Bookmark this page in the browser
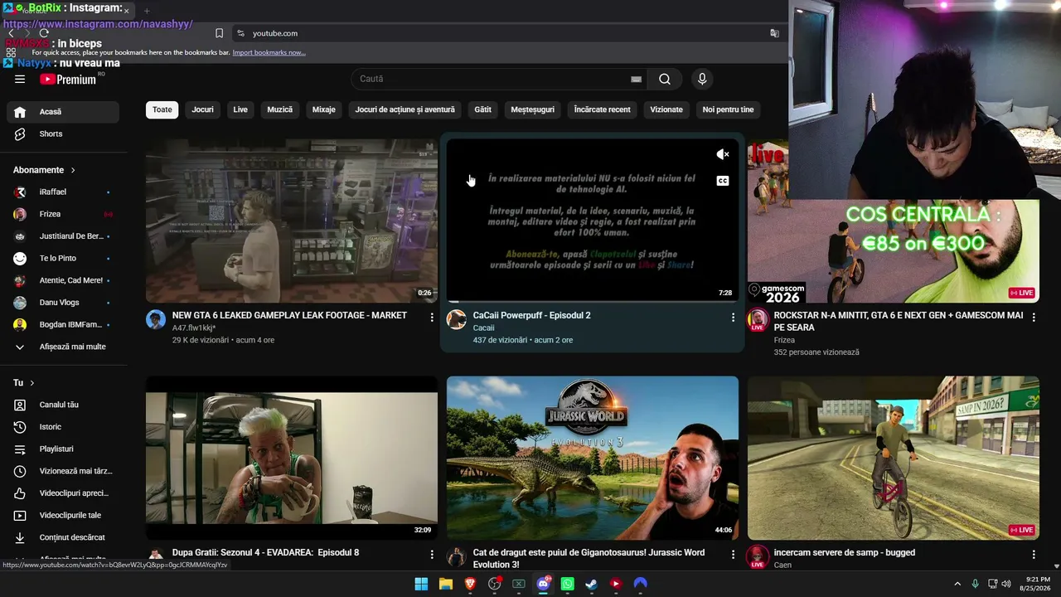Screen dimensions: 1061x597 [219, 33]
